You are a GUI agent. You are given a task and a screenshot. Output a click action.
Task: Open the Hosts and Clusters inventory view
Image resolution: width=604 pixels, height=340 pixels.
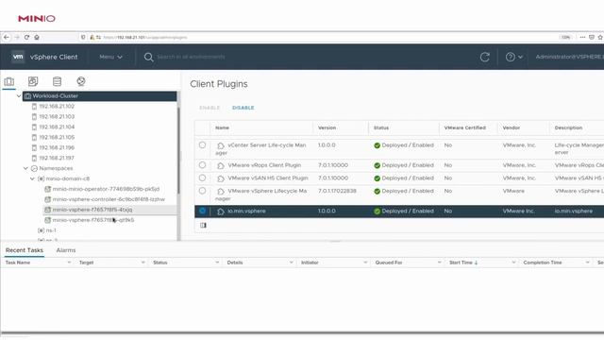9,81
